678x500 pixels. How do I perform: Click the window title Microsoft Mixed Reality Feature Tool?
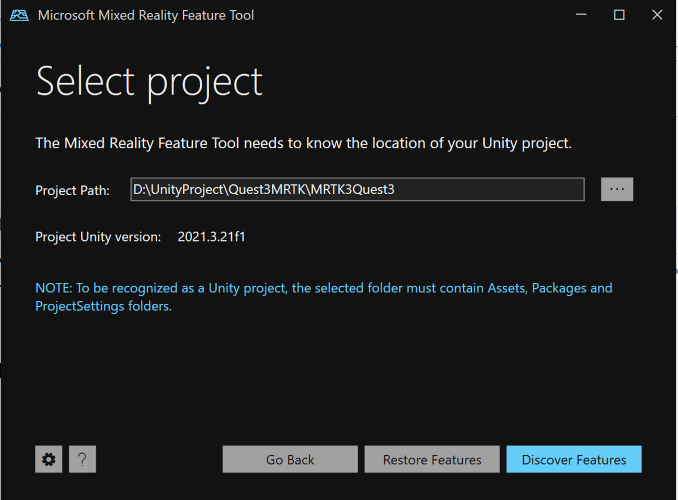point(146,15)
